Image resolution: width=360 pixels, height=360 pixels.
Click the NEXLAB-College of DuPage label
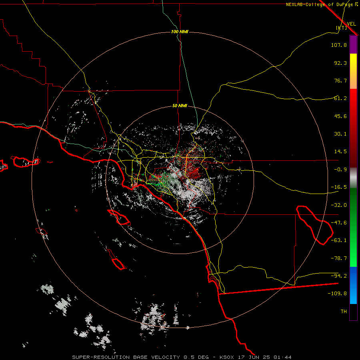click(320, 4)
